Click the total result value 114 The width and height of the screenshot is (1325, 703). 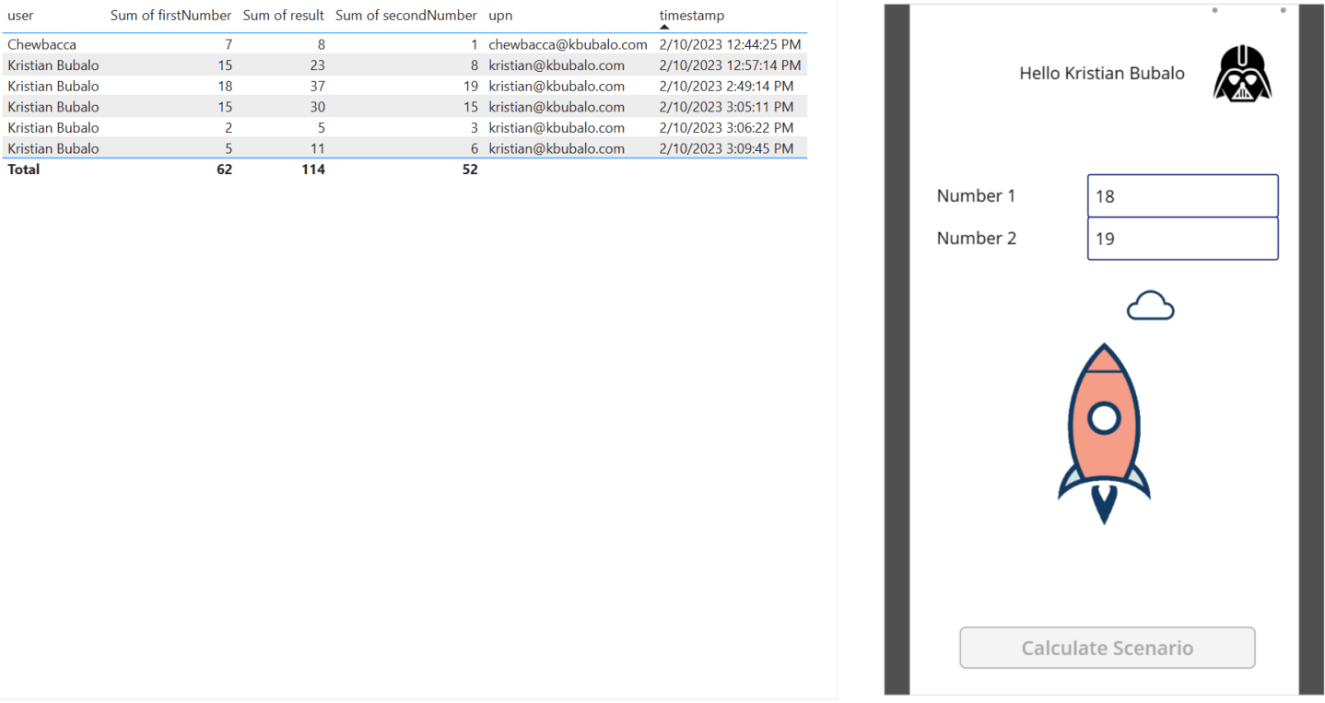313,170
